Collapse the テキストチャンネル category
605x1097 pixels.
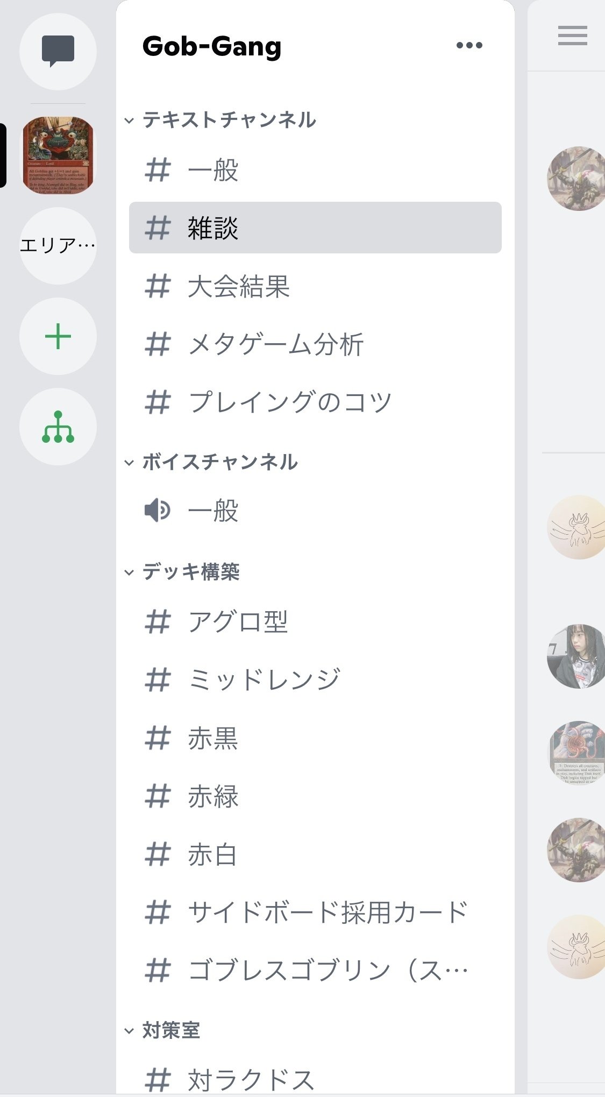(x=222, y=119)
